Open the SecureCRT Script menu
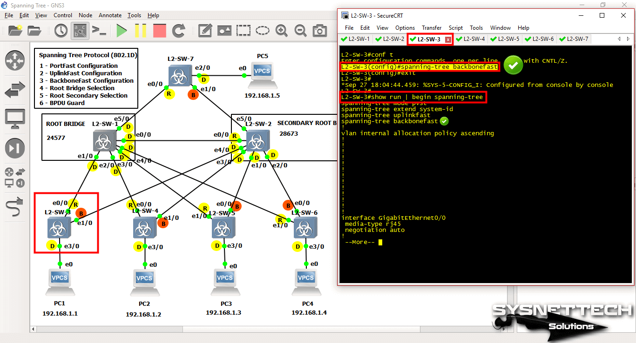 click(456, 28)
